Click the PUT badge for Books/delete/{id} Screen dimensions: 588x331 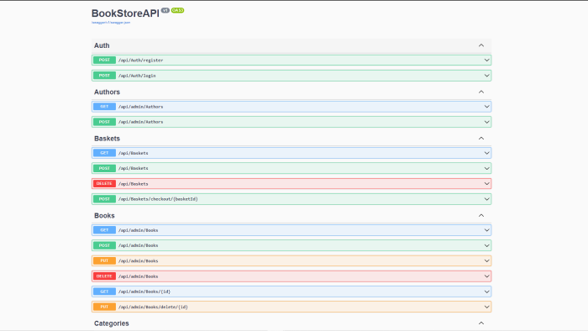coord(104,307)
